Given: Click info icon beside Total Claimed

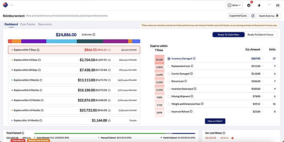Looking at the screenshot, I should point(23,133).
